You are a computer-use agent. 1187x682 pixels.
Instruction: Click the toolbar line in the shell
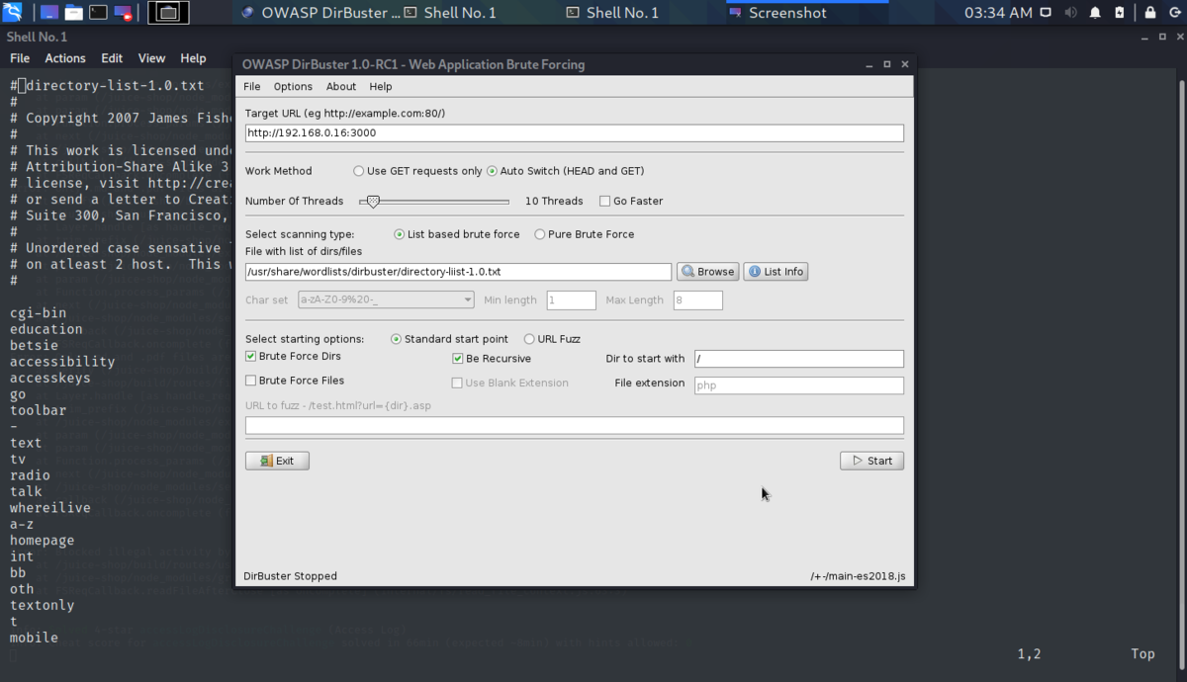pos(39,410)
